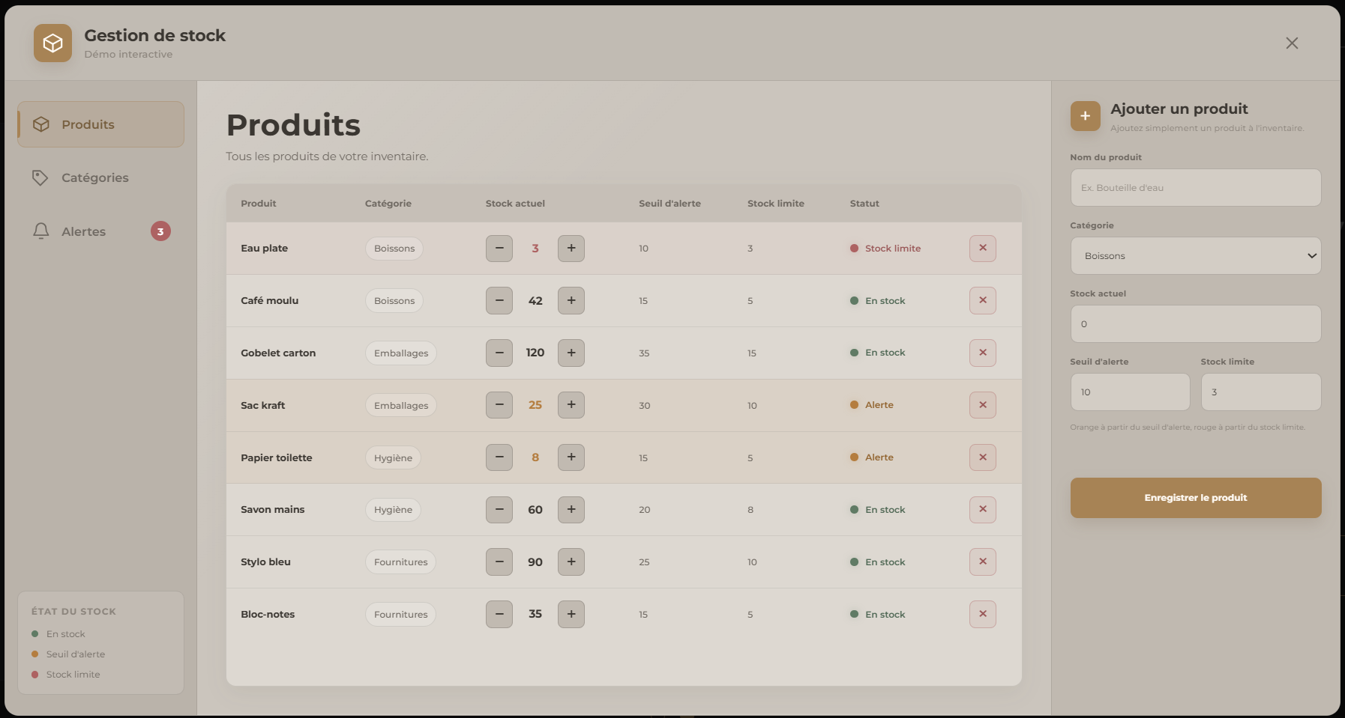Click the Gestion de stock box logo
The width and height of the screenshot is (1345, 718).
[x=52, y=43]
